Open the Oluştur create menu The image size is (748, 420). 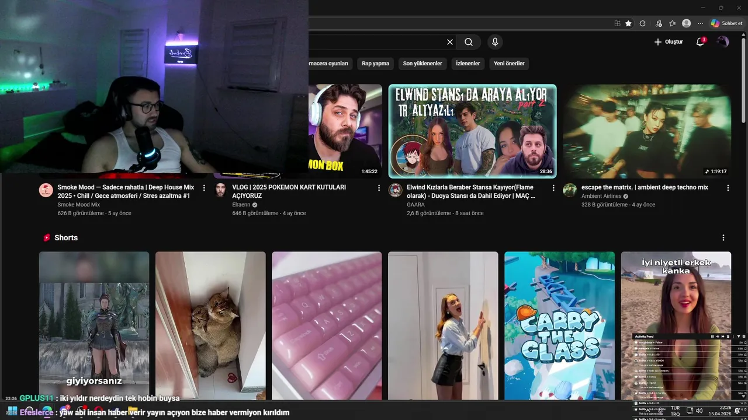[x=669, y=42]
